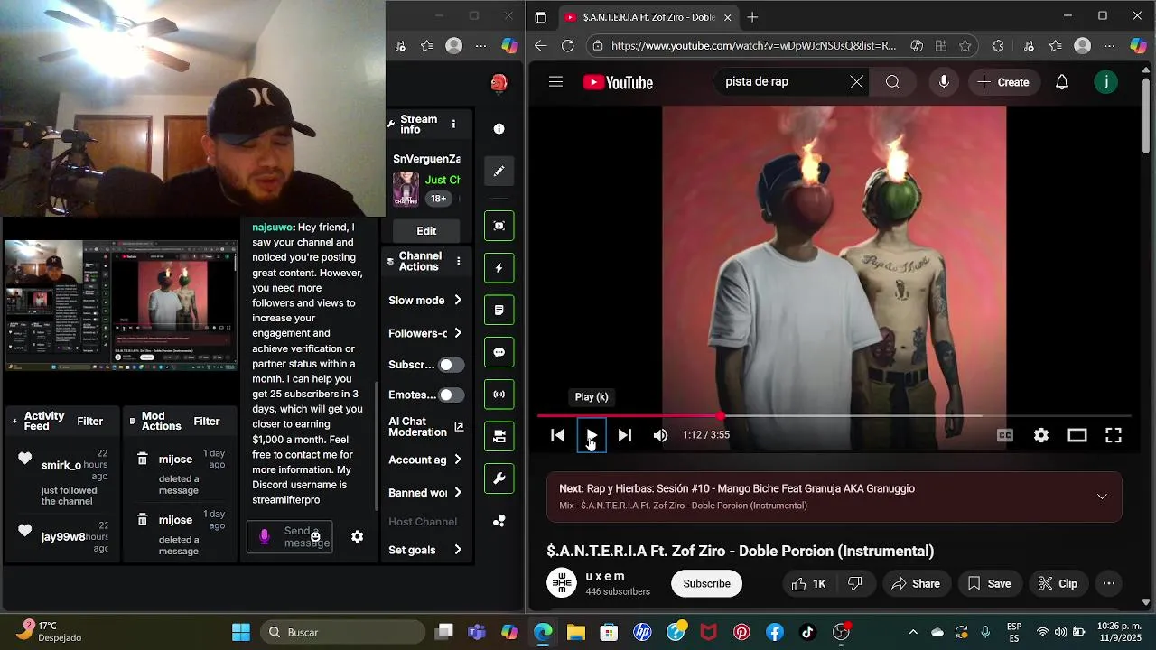Clear the 'pista de rap' search text

[x=856, y=82]
